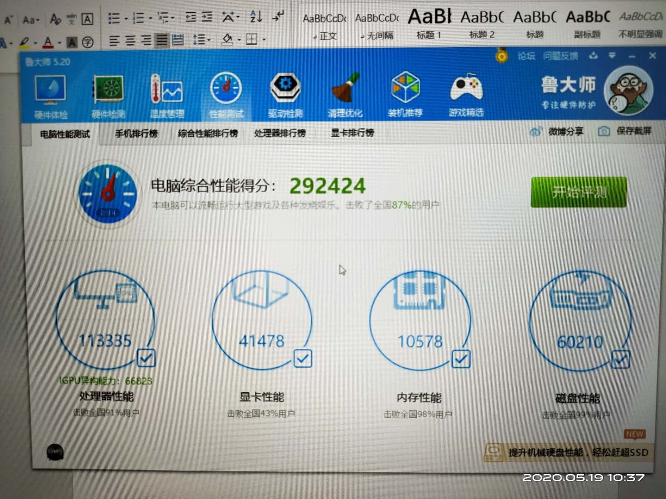Click the speedometer gauge beside the overall score
The width and height of the screenshot is (666, 499).
[107, 193]
